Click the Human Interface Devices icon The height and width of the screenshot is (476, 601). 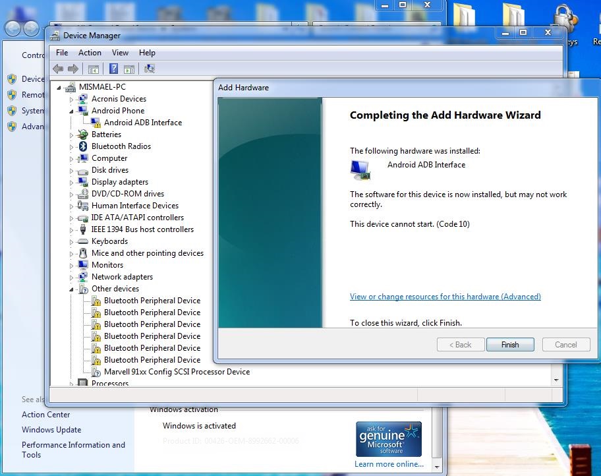[83, 206]
